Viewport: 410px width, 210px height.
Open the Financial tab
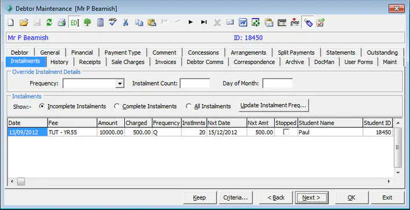(82, 52)
